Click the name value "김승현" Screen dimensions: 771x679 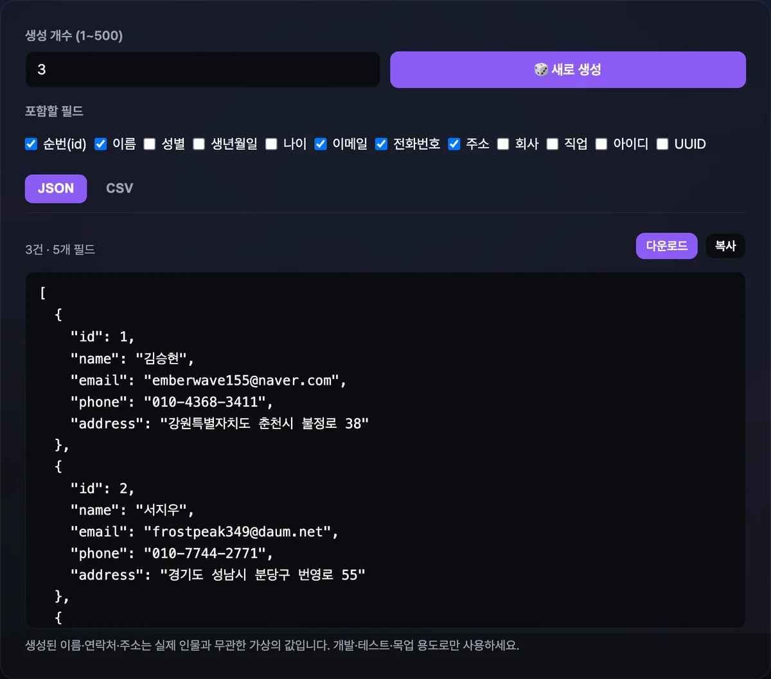point(164,358)
